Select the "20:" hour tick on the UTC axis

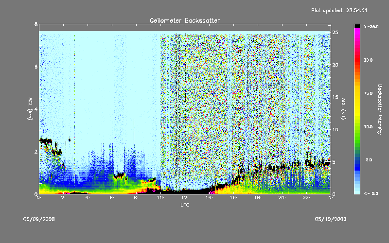click(x=283, y=198)
